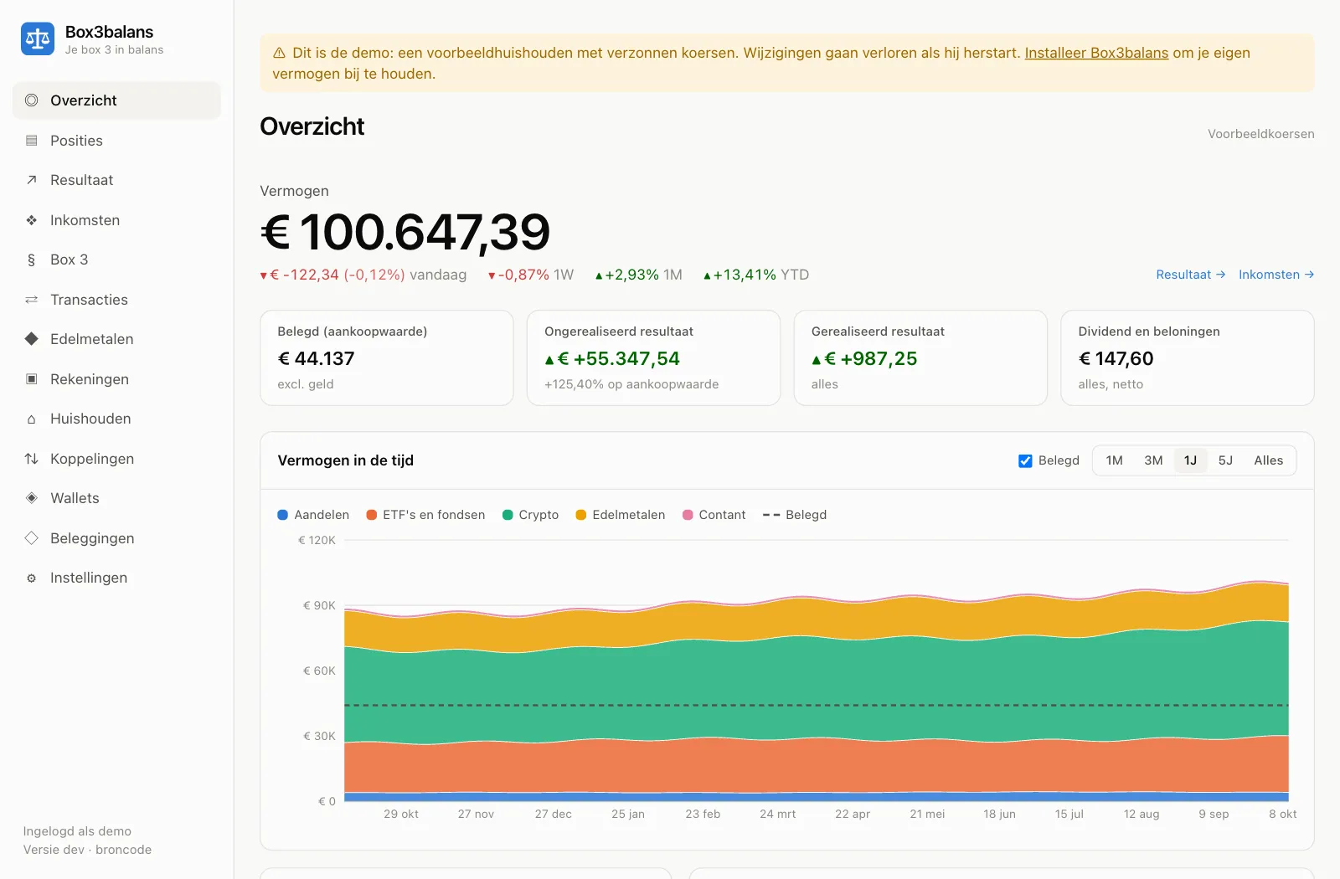1340x879 pixels.
Task: Click the Ongerealiseerd resultaat card
Action: pyautogui.click(x=653, y=358)
